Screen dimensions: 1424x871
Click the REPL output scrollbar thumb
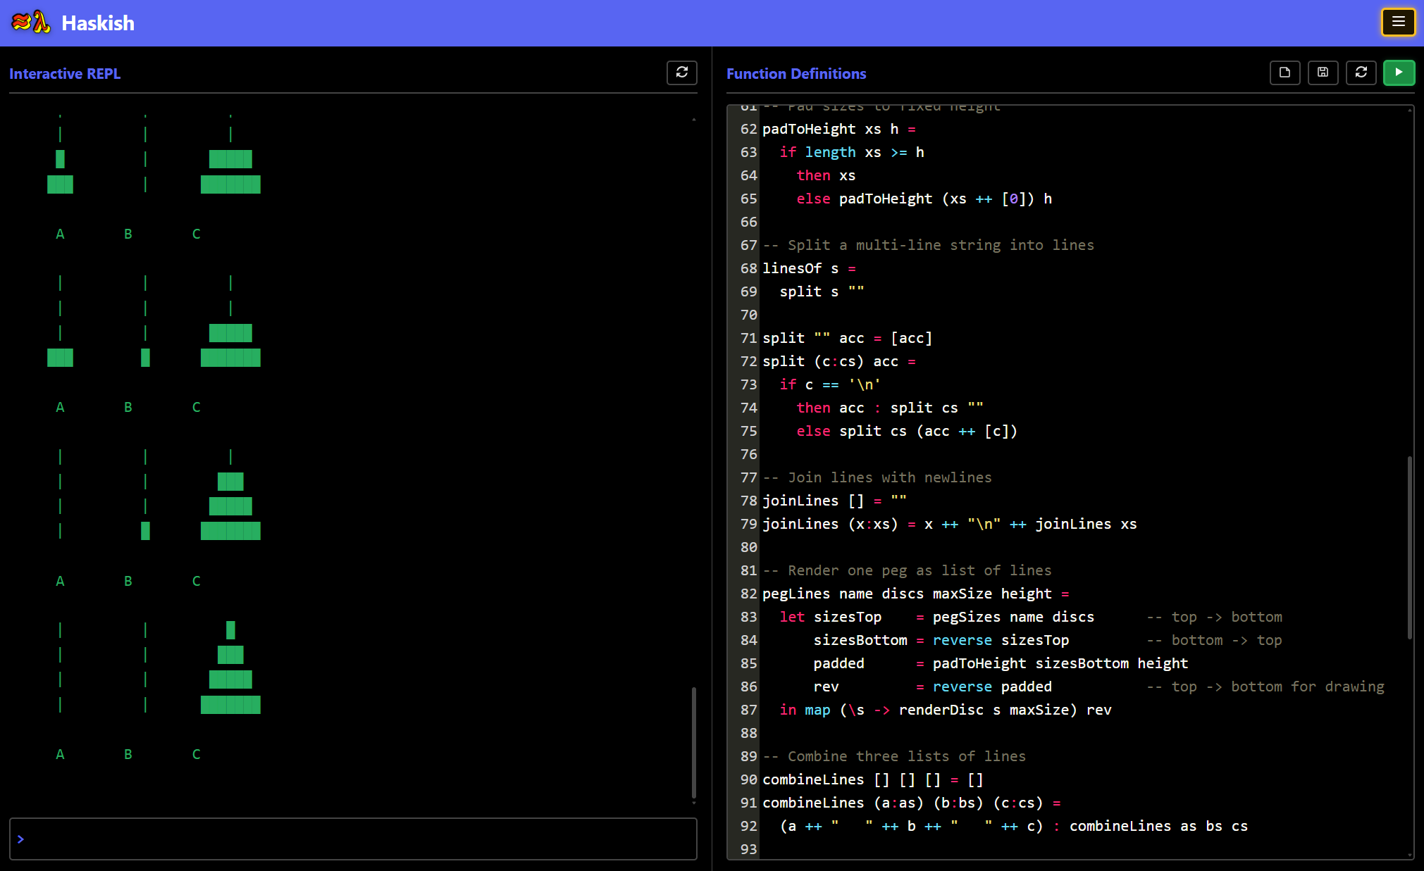tap(693, 742)
